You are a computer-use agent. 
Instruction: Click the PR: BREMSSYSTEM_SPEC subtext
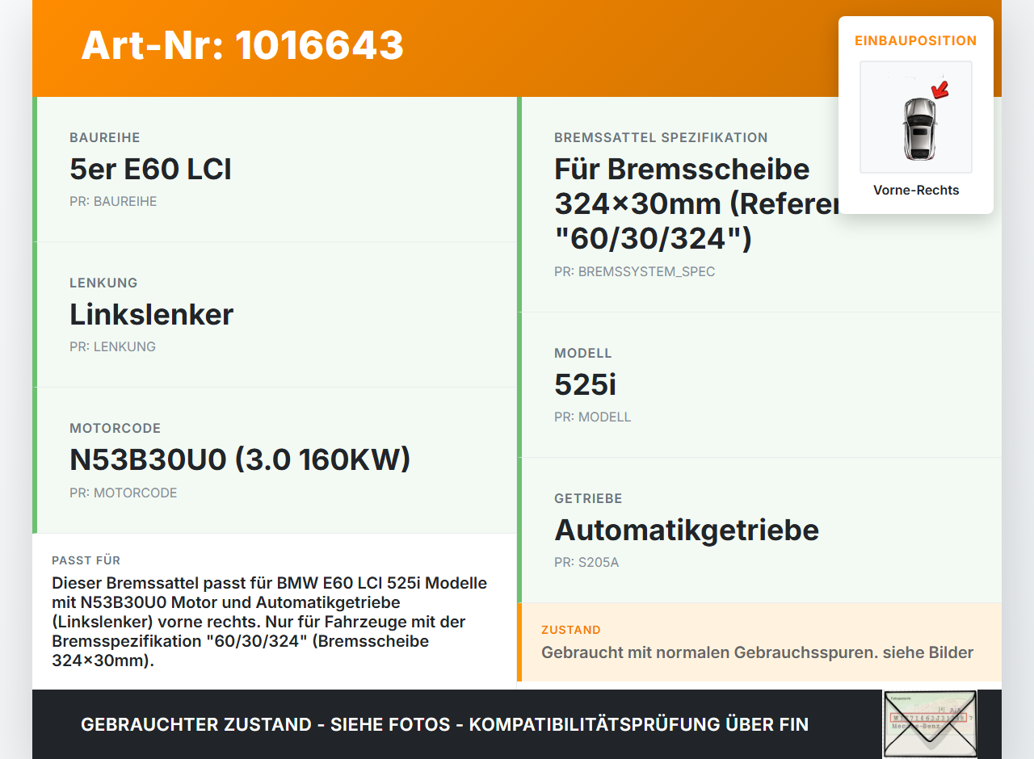(635, 272)
